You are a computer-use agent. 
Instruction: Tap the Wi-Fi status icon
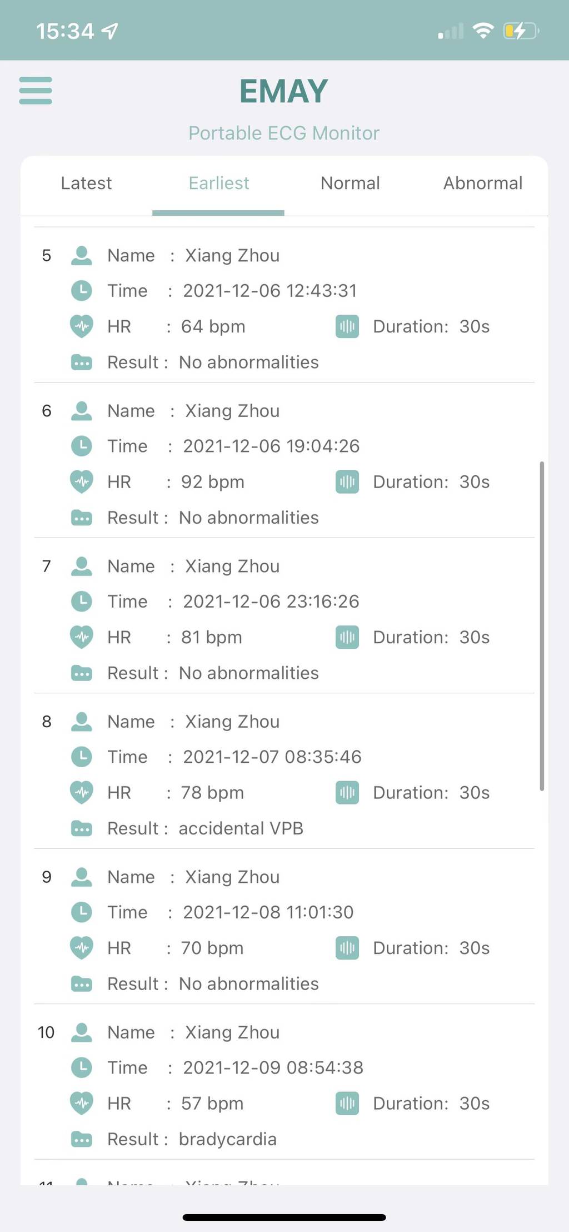coord(483,31)
